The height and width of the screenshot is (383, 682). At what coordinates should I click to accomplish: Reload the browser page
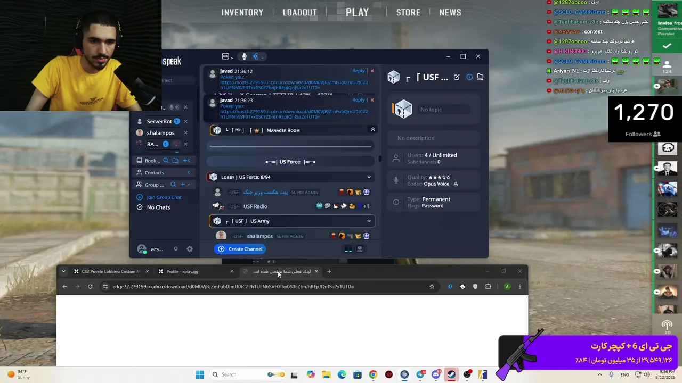pos(90,287)
